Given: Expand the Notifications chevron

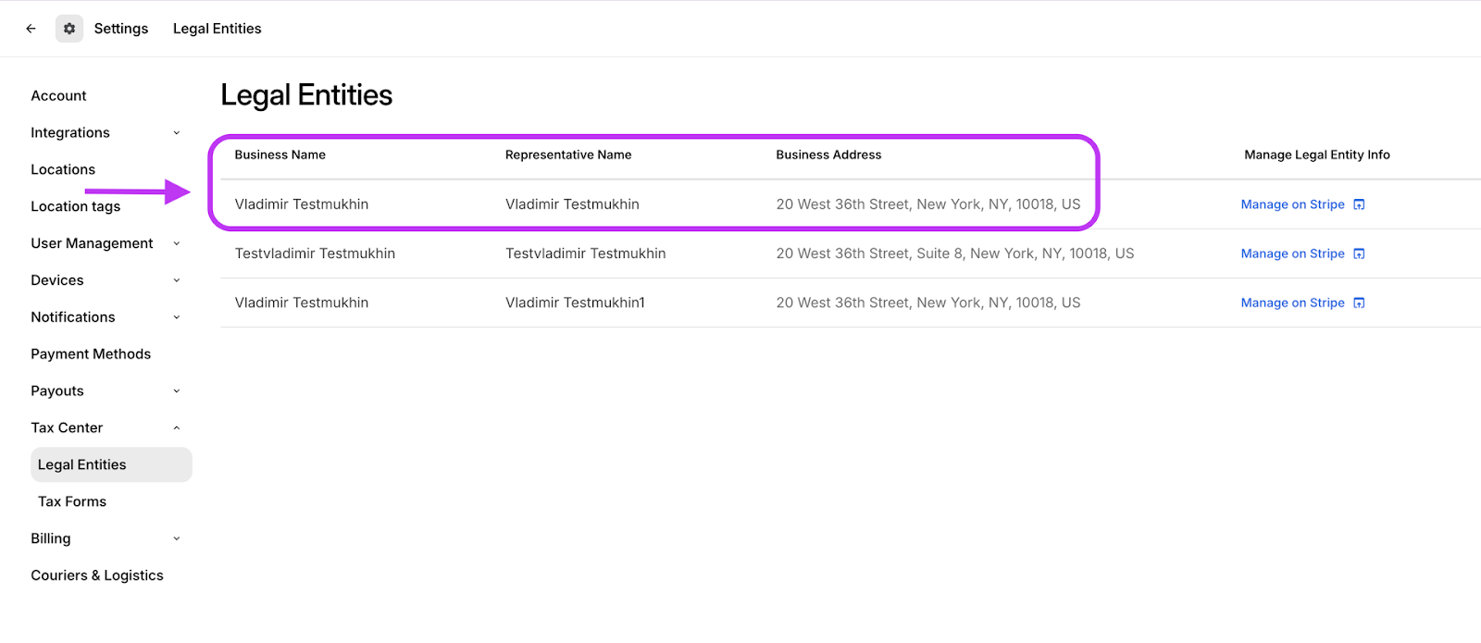Looking at the screenshot, I should pyautogui.click(x=177, y=317).
